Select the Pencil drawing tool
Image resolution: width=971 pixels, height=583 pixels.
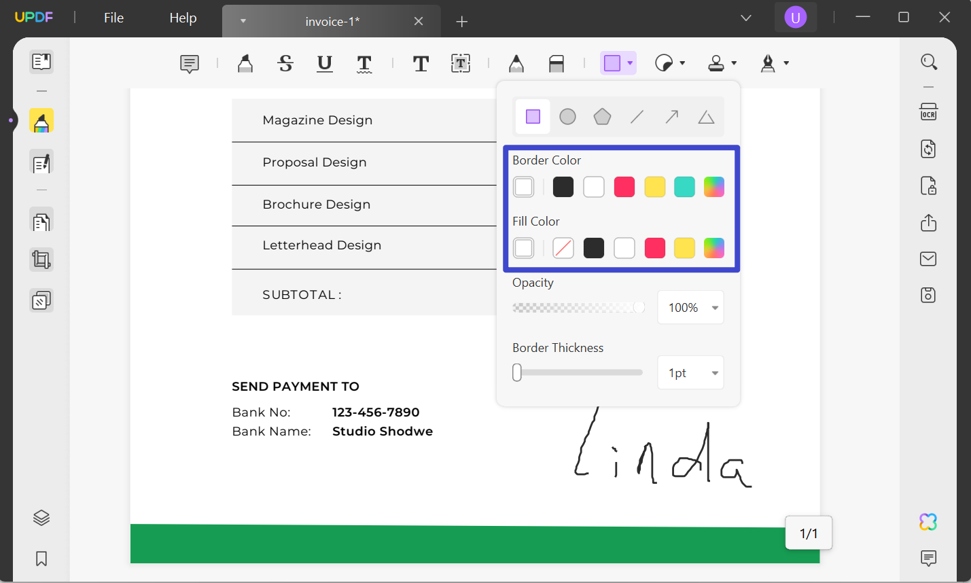(x=516, y=63)
